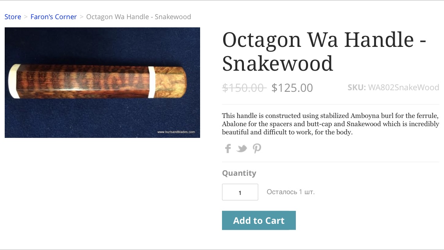Open the snakewood handle product photo
This screenshot has height=250, width=444.
(102, 82)
